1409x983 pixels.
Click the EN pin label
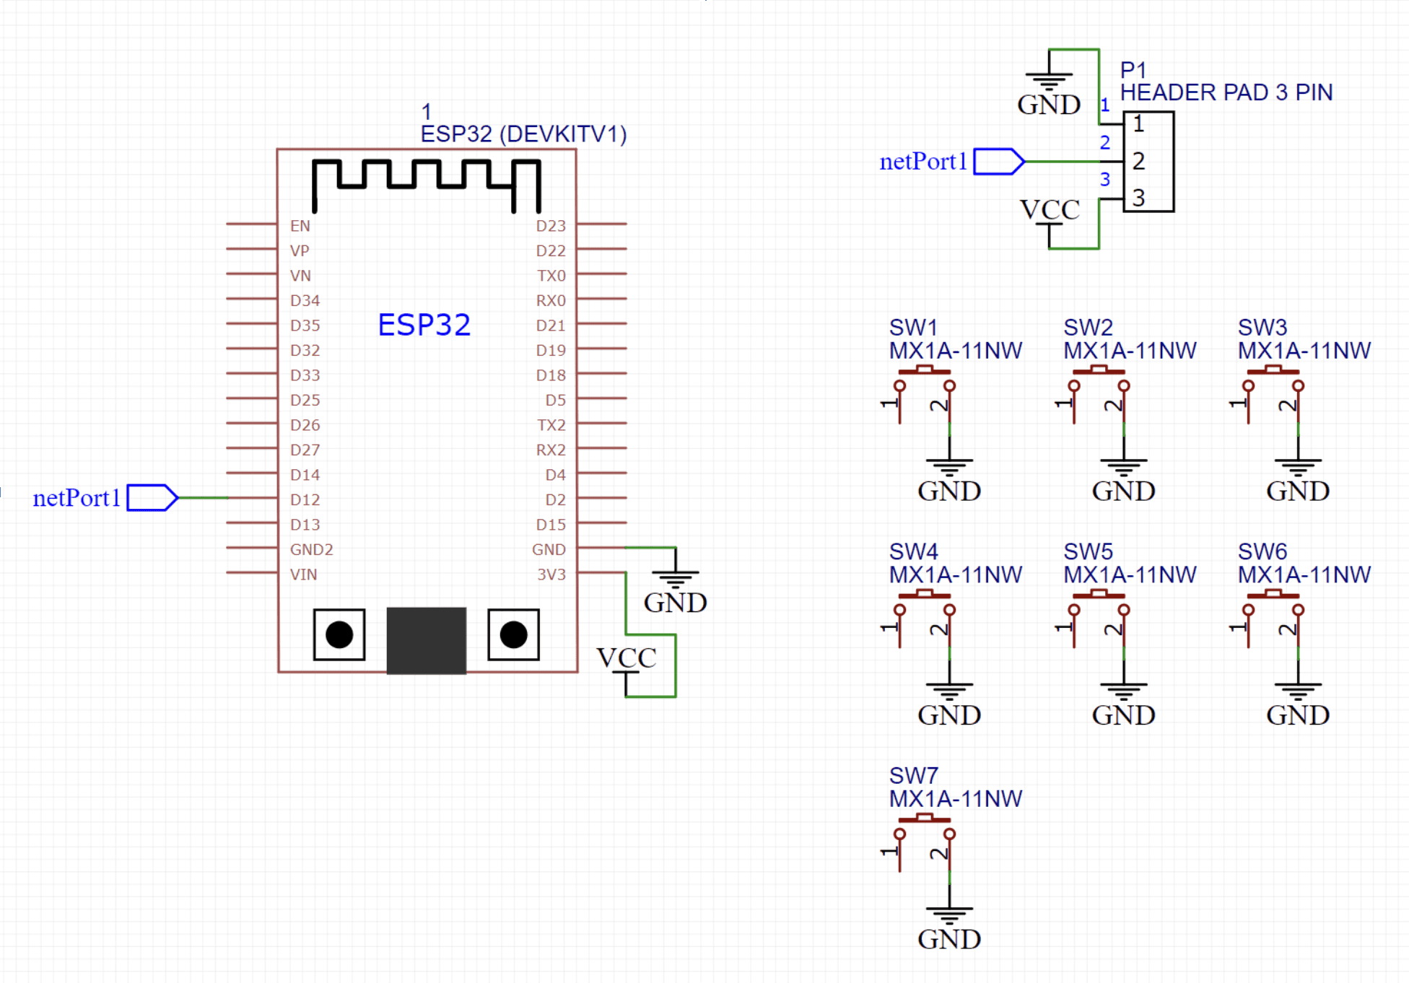(300, 226)
